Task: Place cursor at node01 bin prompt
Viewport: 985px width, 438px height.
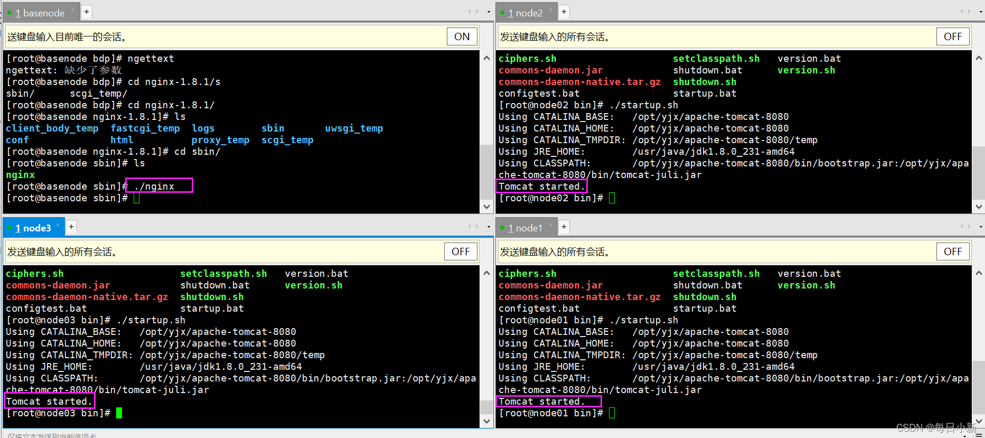Action: (612, 413)
